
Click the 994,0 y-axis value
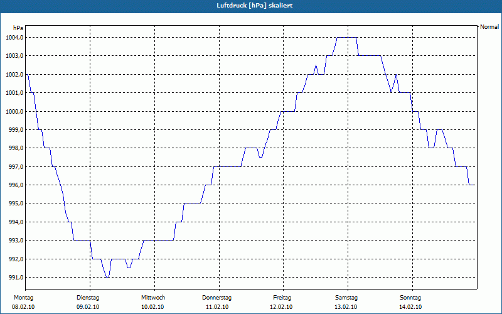16,222
